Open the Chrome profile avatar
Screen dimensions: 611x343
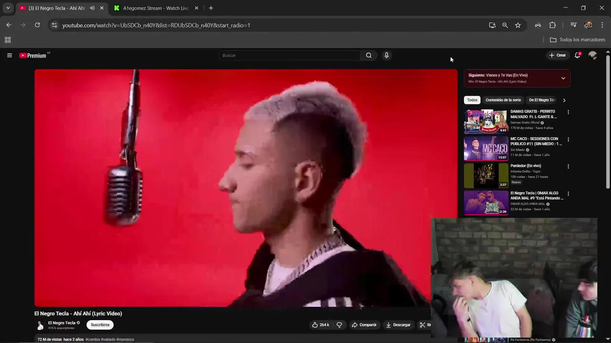588,25
